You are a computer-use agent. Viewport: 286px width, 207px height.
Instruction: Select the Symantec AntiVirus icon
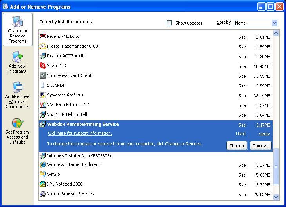tap(43, 95)
